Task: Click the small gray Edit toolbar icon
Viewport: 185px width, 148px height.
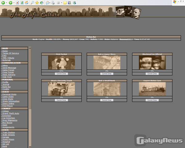Action: [x=58, y=3]
